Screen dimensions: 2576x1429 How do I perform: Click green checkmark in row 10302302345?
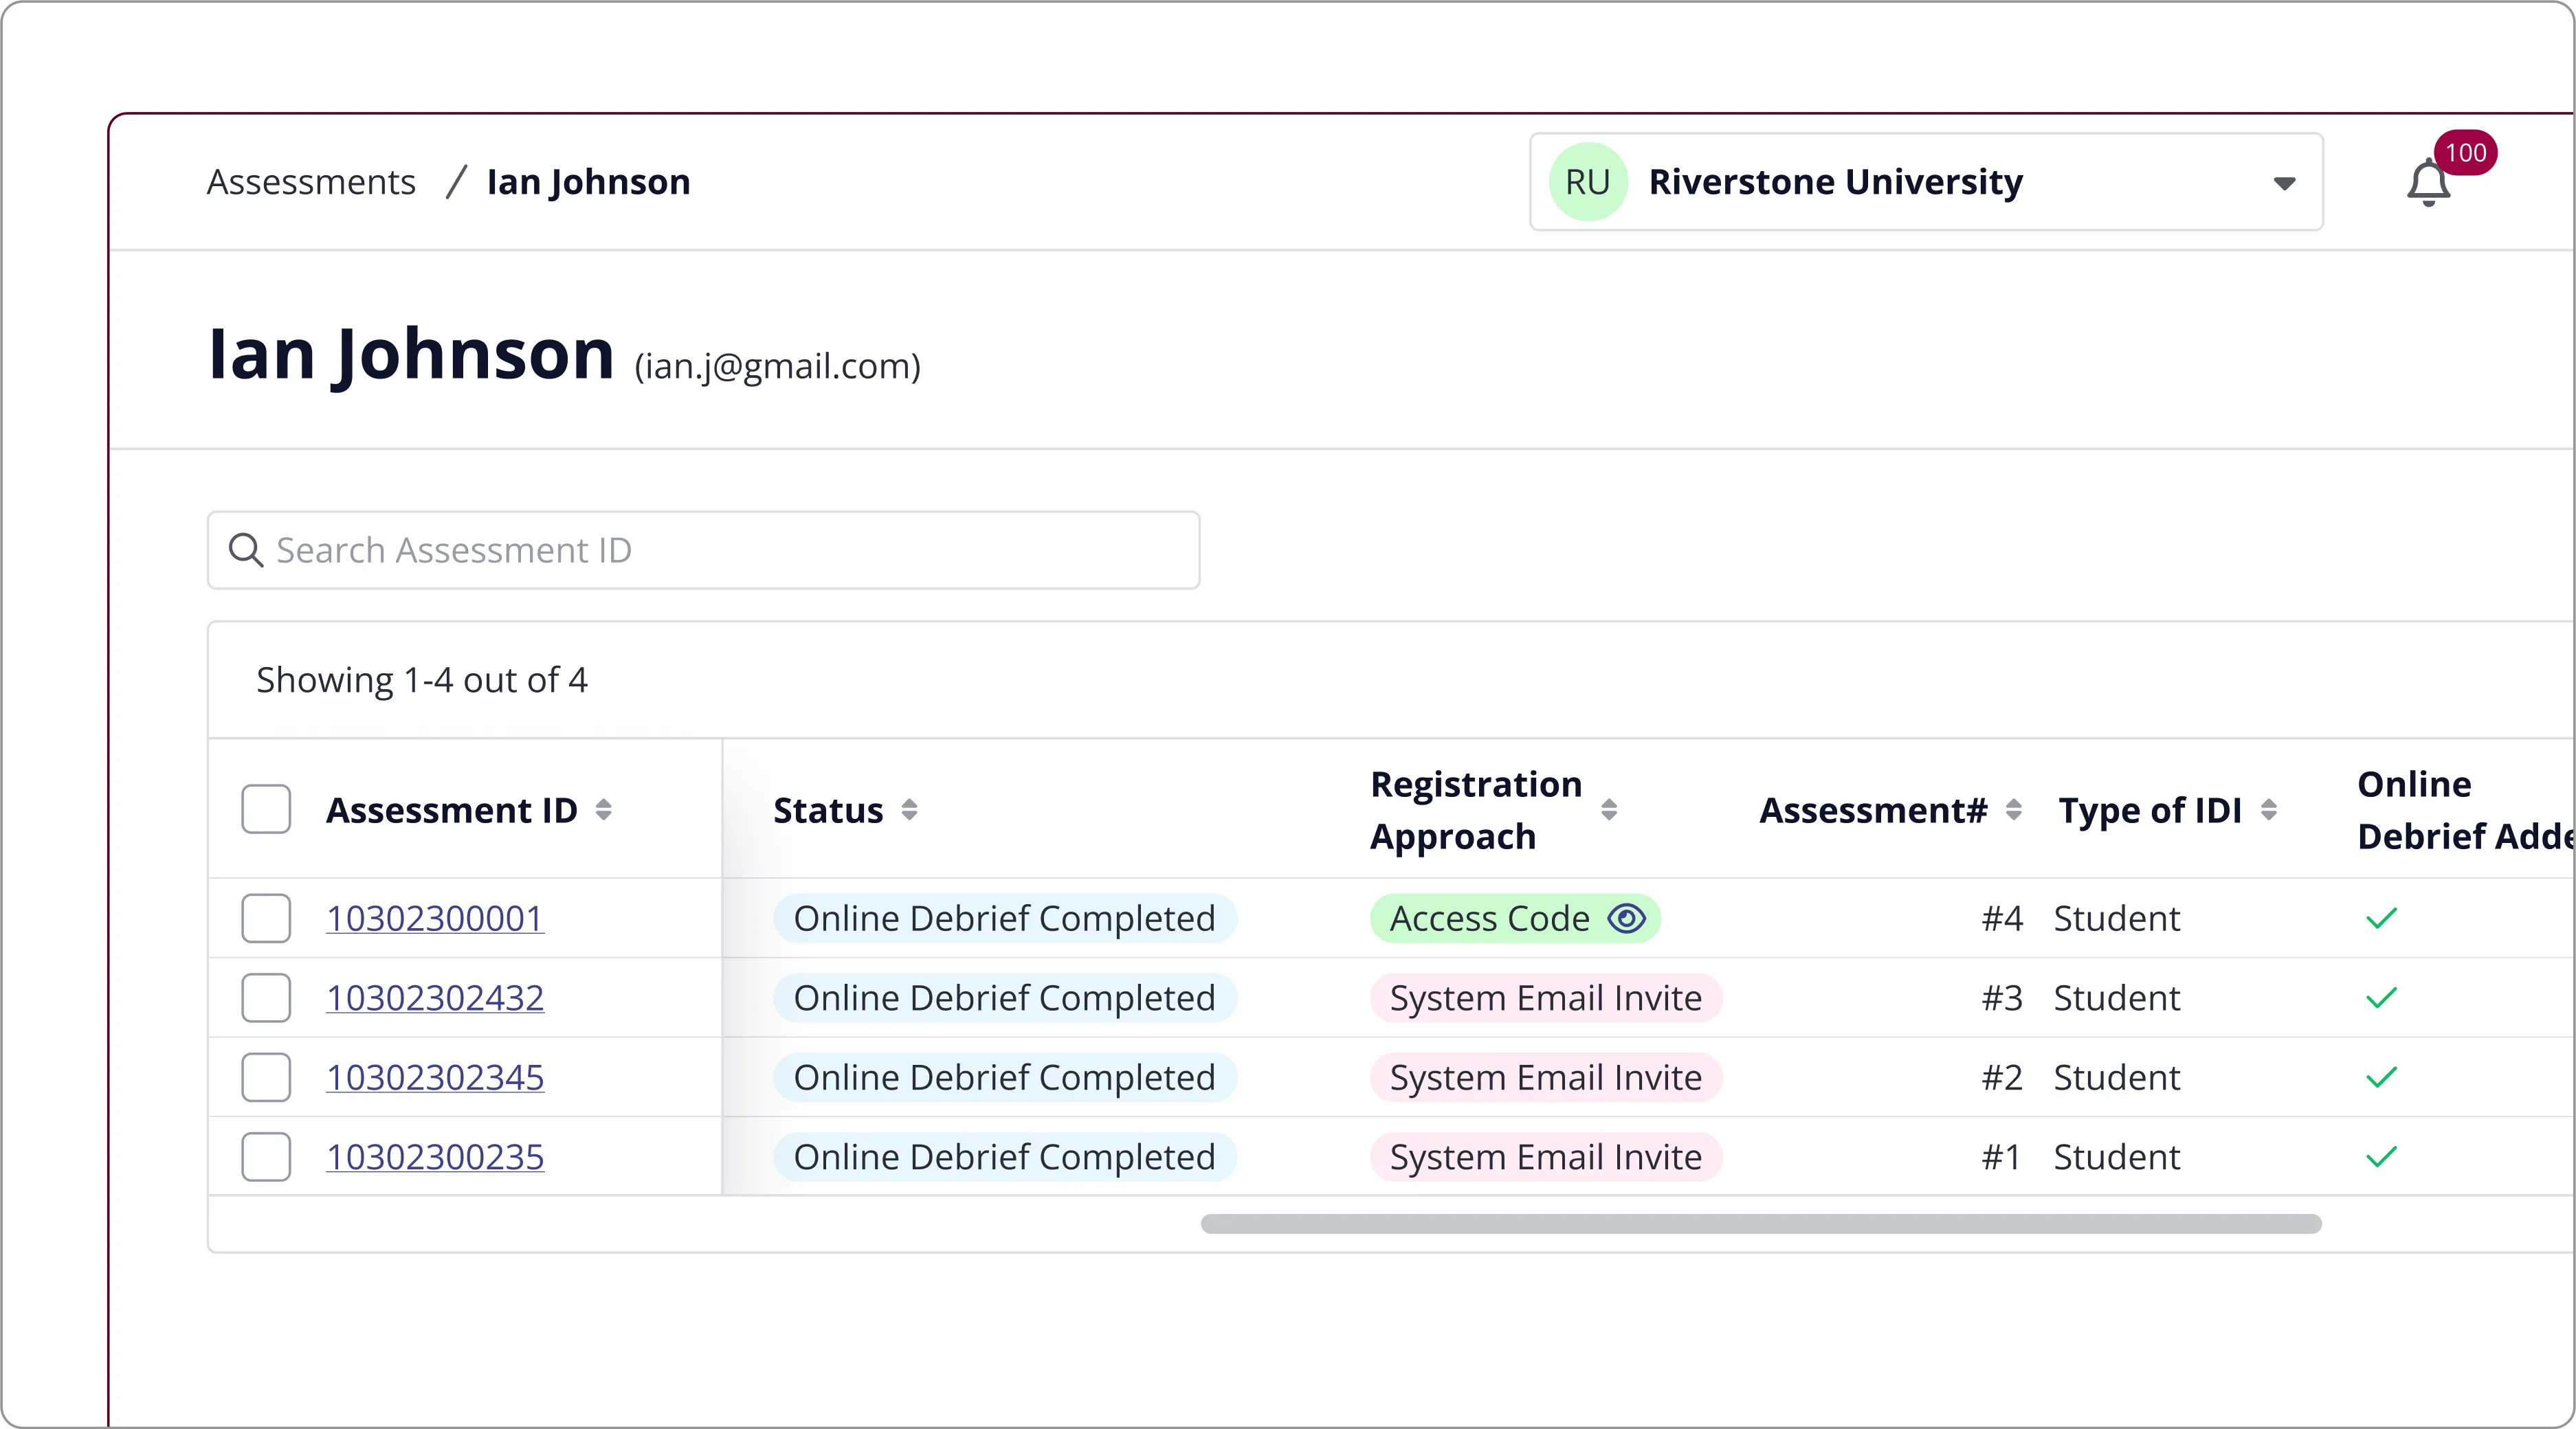(x=2382, y=1077)
